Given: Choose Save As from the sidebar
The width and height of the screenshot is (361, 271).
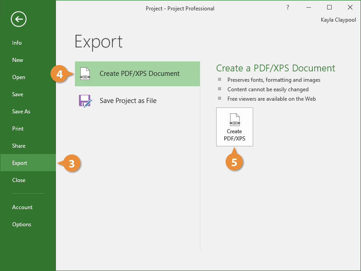Looking at the screenshot, I should [21, 112].
